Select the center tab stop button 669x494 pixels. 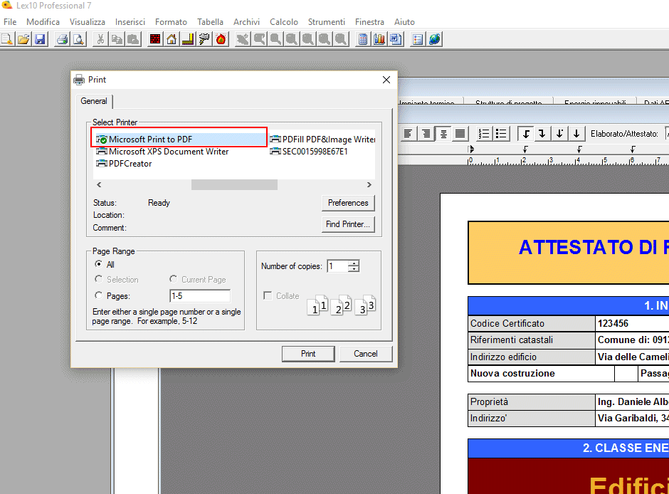pos(576,134)
